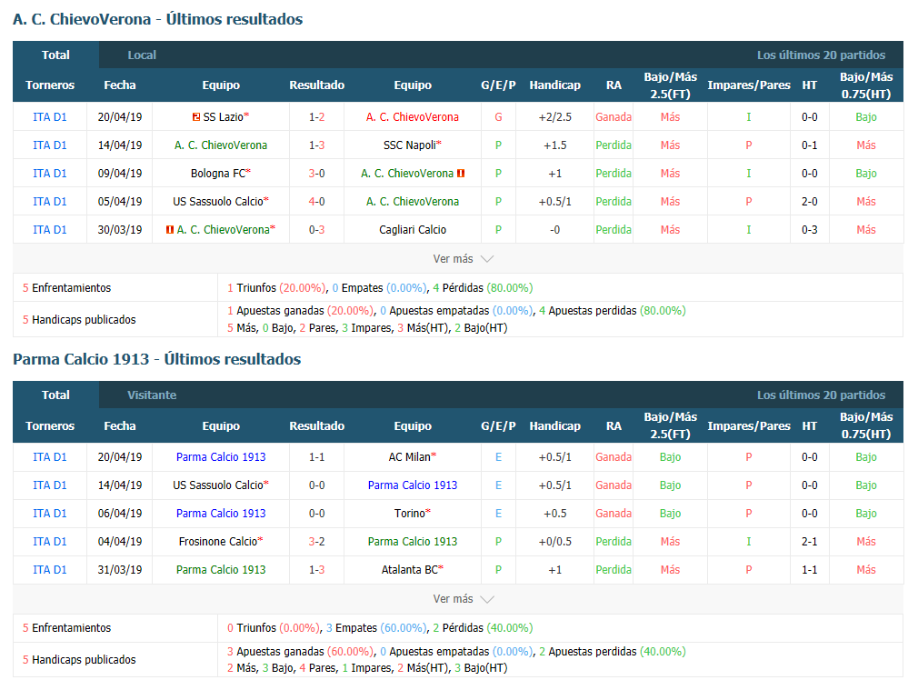Click the 3-0 result in the Bologna FC row

pos(316,174)
